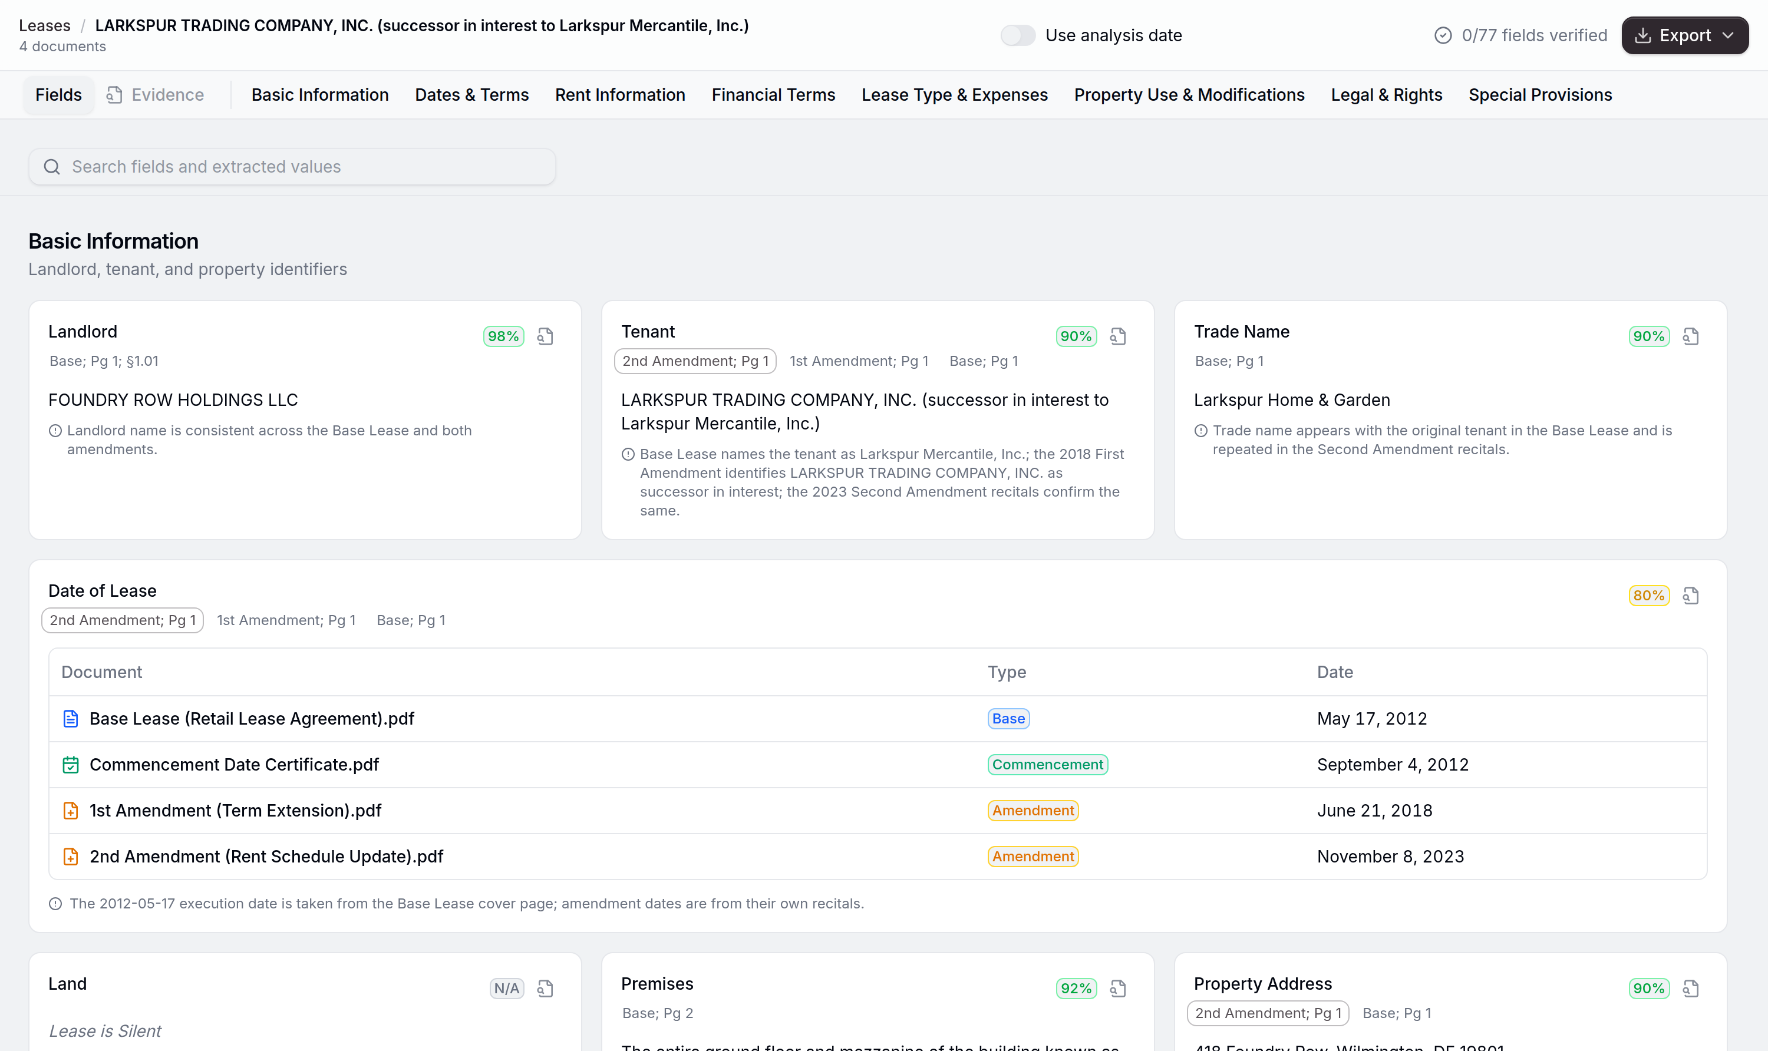Open evidence icon on Property Address card
This screenshot has width=1768, height=1051.
(x=1691, y=989)
